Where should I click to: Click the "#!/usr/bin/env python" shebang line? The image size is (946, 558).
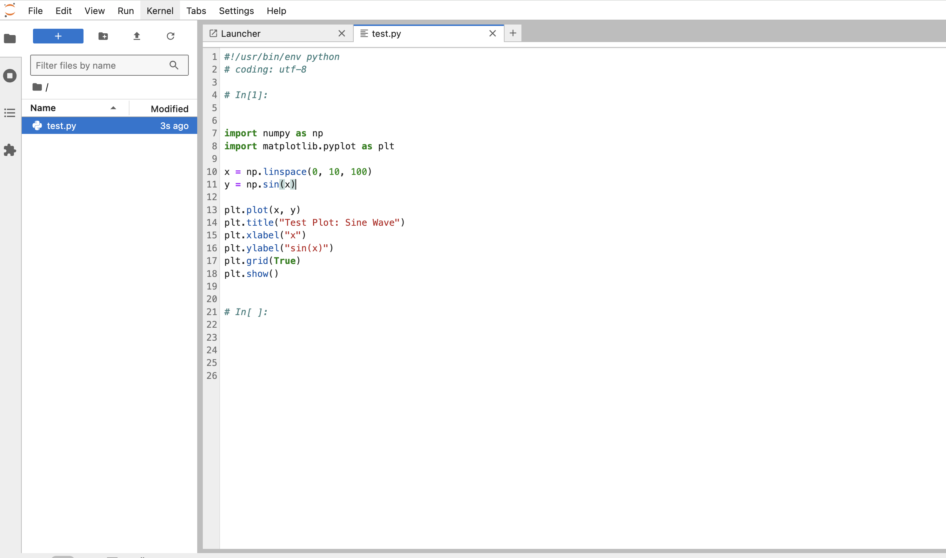[x=282, y=56]
